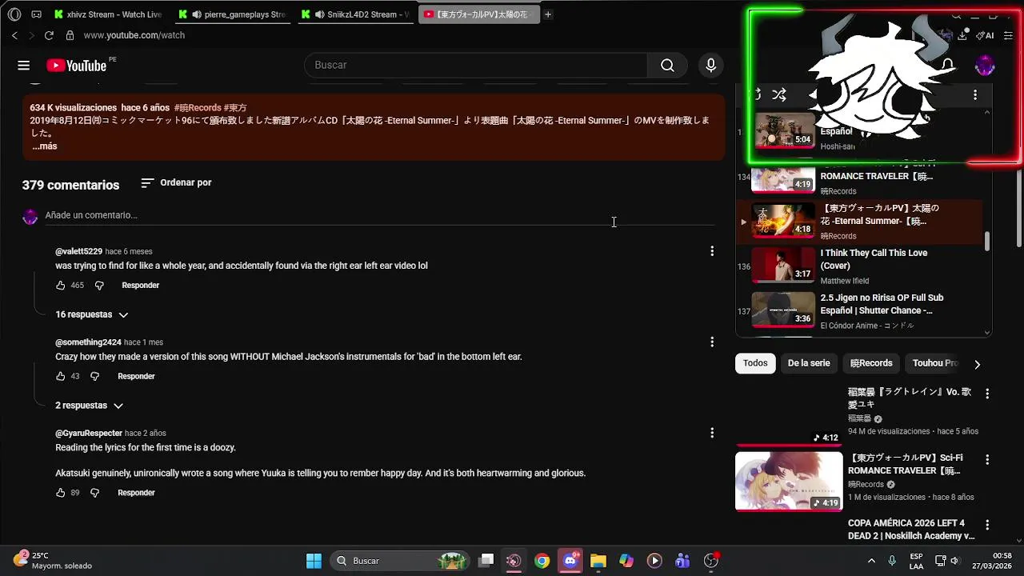This screenshot has width=1024, height=576.
Task: Switch to the pierre_gameplays Stream tab
Action: 232,14
